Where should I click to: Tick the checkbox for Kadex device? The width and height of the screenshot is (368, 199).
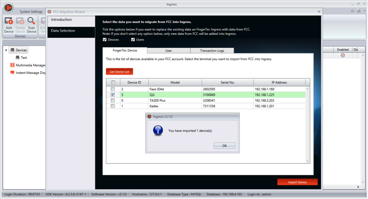point(113,106)
